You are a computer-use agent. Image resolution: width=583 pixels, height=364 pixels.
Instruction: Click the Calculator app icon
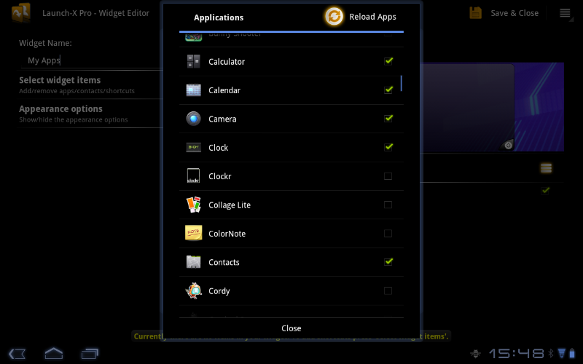[x=193, y=62]
